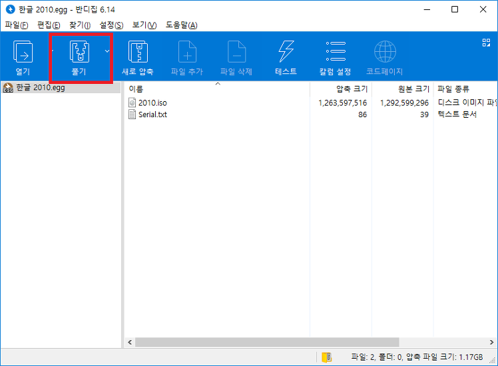Open the 도움말(A) menu
This screenshot has height=366, width=498.
pyautogui.click(x=181, y=25)
